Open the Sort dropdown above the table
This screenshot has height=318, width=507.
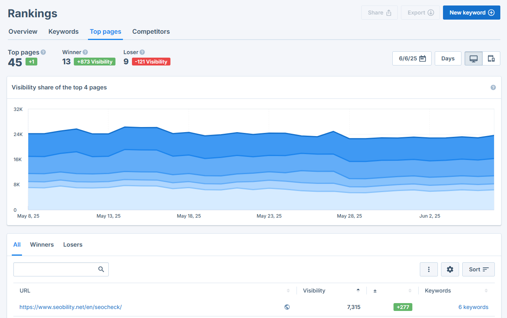pyautogui.click(x=478, y=269)
